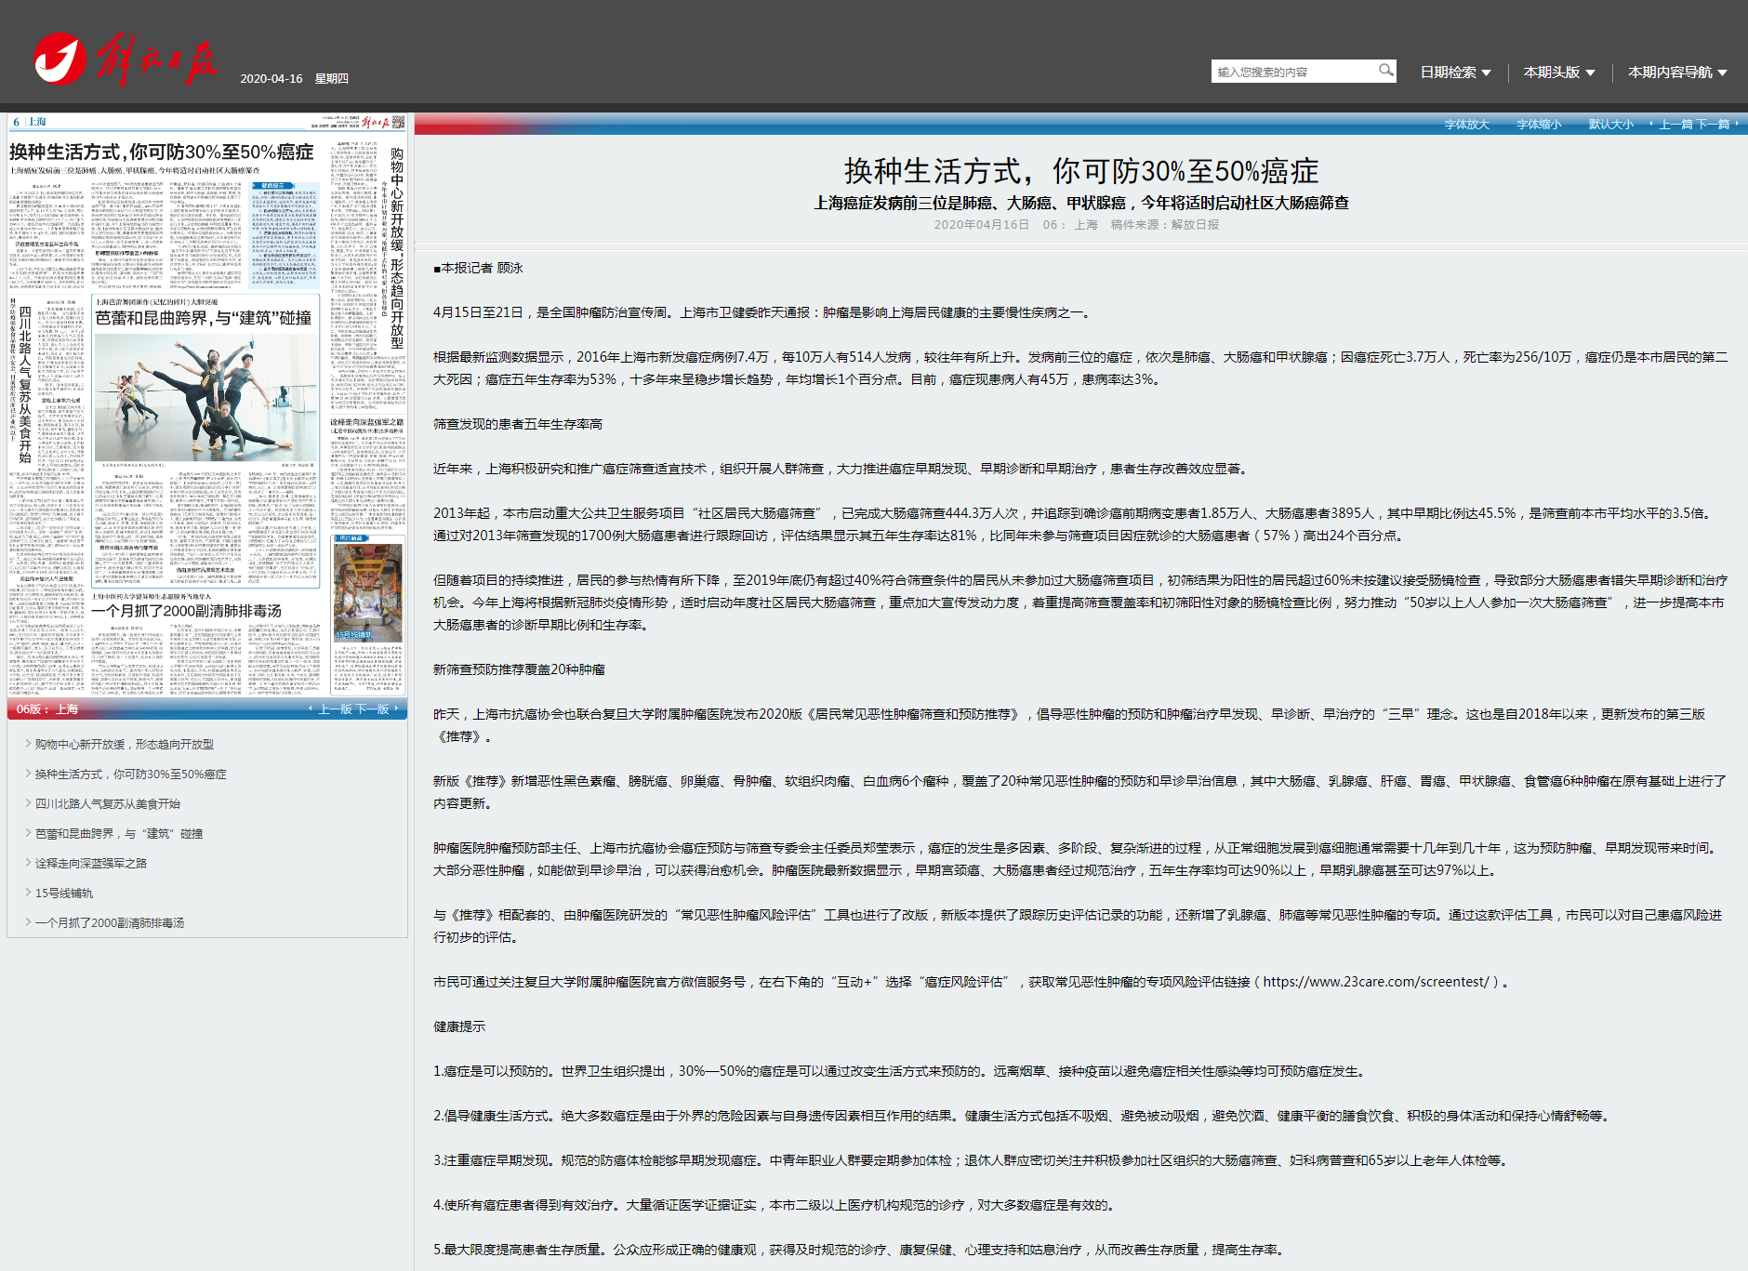Type in the search content field
The image size is (1748, 1271).
1292,72
